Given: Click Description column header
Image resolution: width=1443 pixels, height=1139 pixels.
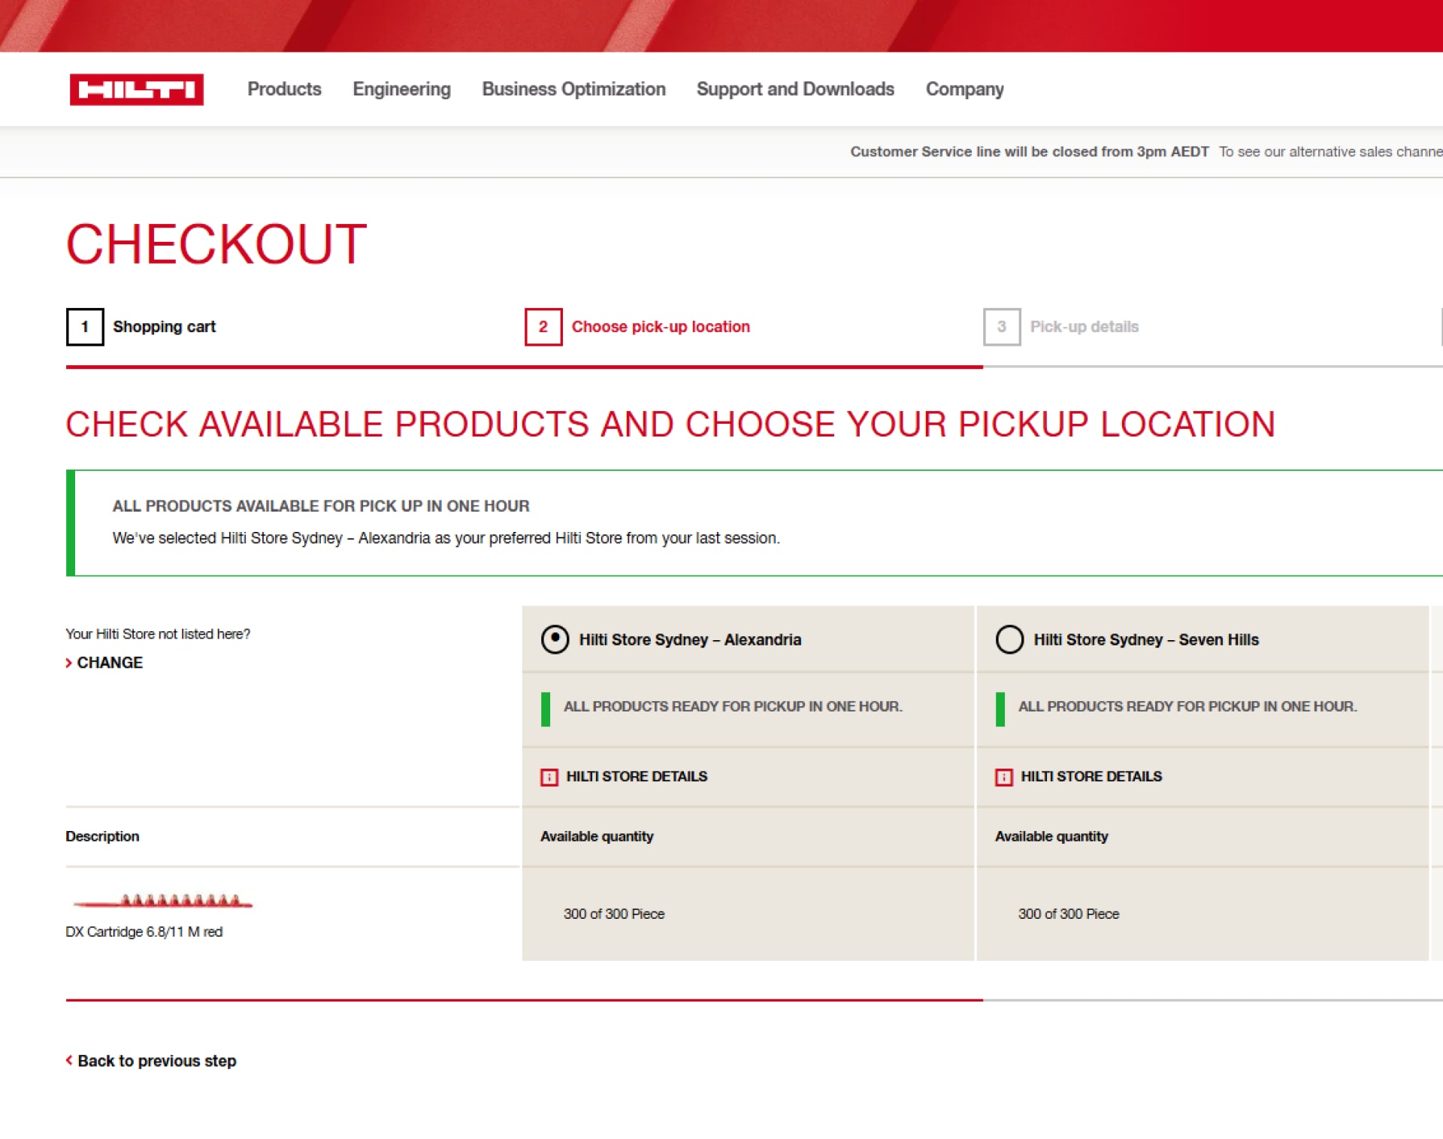Looking at the screenshot, I should [102, 836].
